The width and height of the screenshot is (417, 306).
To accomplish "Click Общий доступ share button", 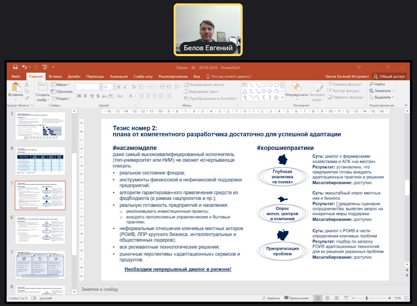I will coord(389,76).
